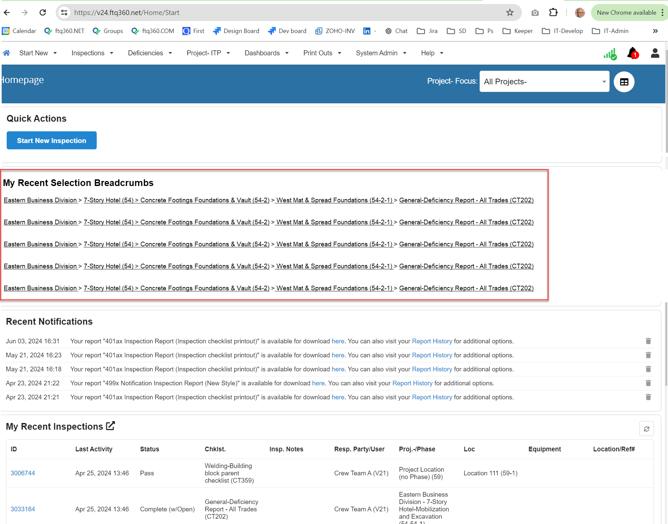The image size is (668, 524).
Task: Click the green signal status chart icon
Action: pyautogui.click(x=610, y=54)
